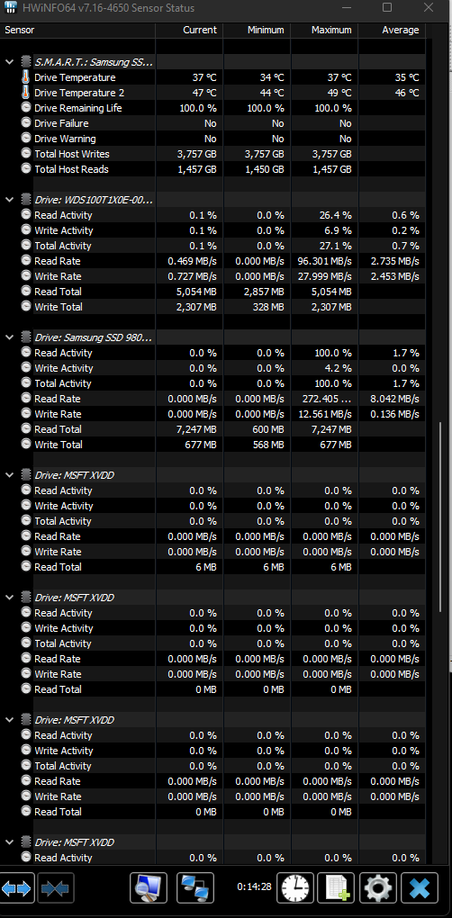Image resolution: width=452 pixels, height=918 pixels.
Task: Open sensor settings via the gear icon
Action: coord(377,888)
